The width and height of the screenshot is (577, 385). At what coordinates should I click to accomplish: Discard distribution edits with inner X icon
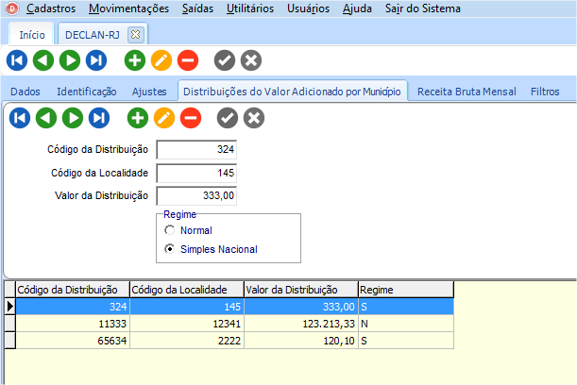tap(254, 118)
